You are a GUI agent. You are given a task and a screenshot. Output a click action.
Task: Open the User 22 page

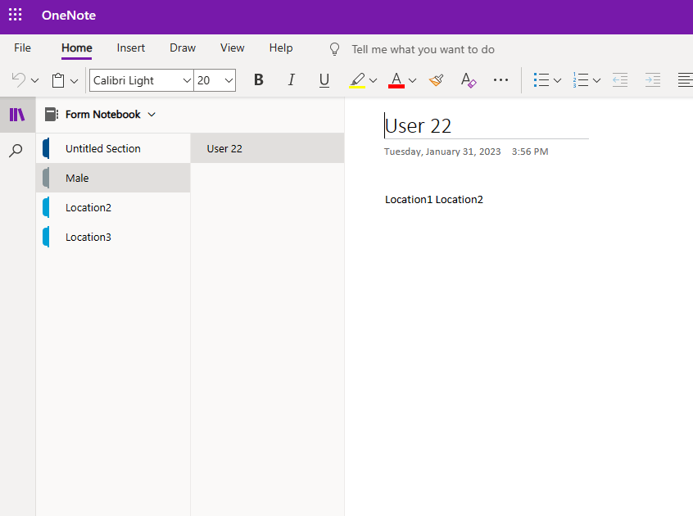tap(224, 148)
